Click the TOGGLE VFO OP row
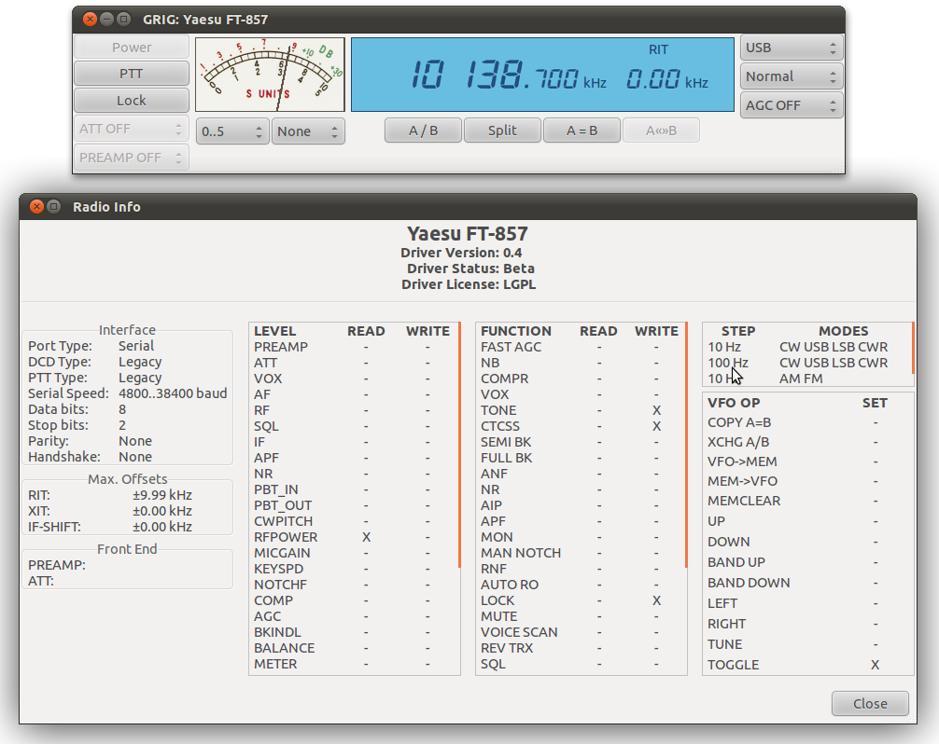Image resolution: width=939 pixels, height=744 pixels. click(x=807, y=665)
